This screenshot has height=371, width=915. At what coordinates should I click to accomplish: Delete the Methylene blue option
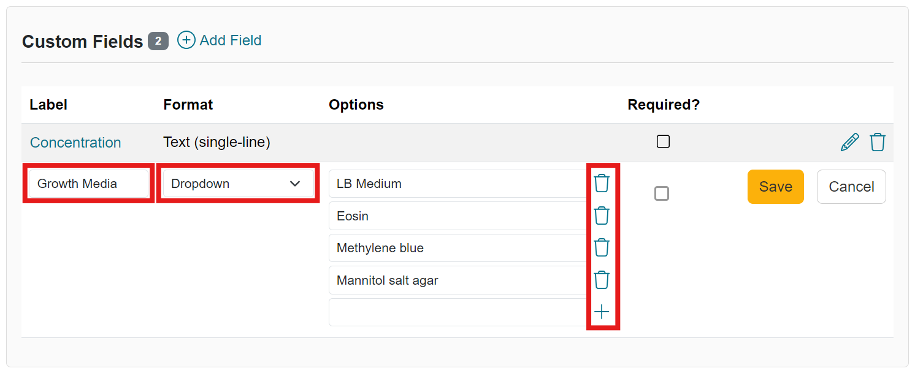coord(602,247)
